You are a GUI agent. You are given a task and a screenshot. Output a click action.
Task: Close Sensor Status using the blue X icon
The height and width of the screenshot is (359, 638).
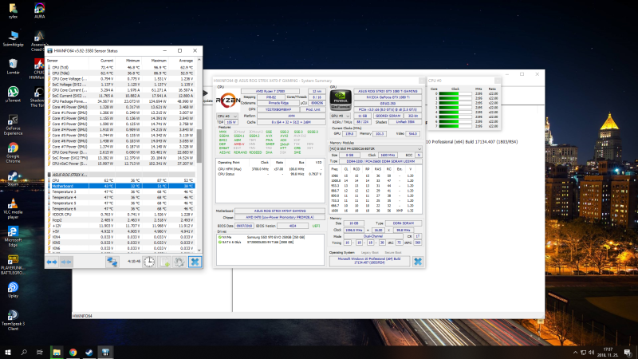[195, 261]
